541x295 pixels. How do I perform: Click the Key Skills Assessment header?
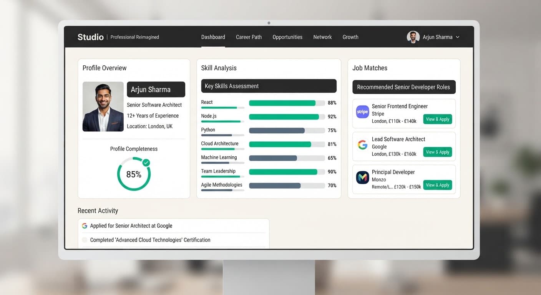click(x=269, y=86)
